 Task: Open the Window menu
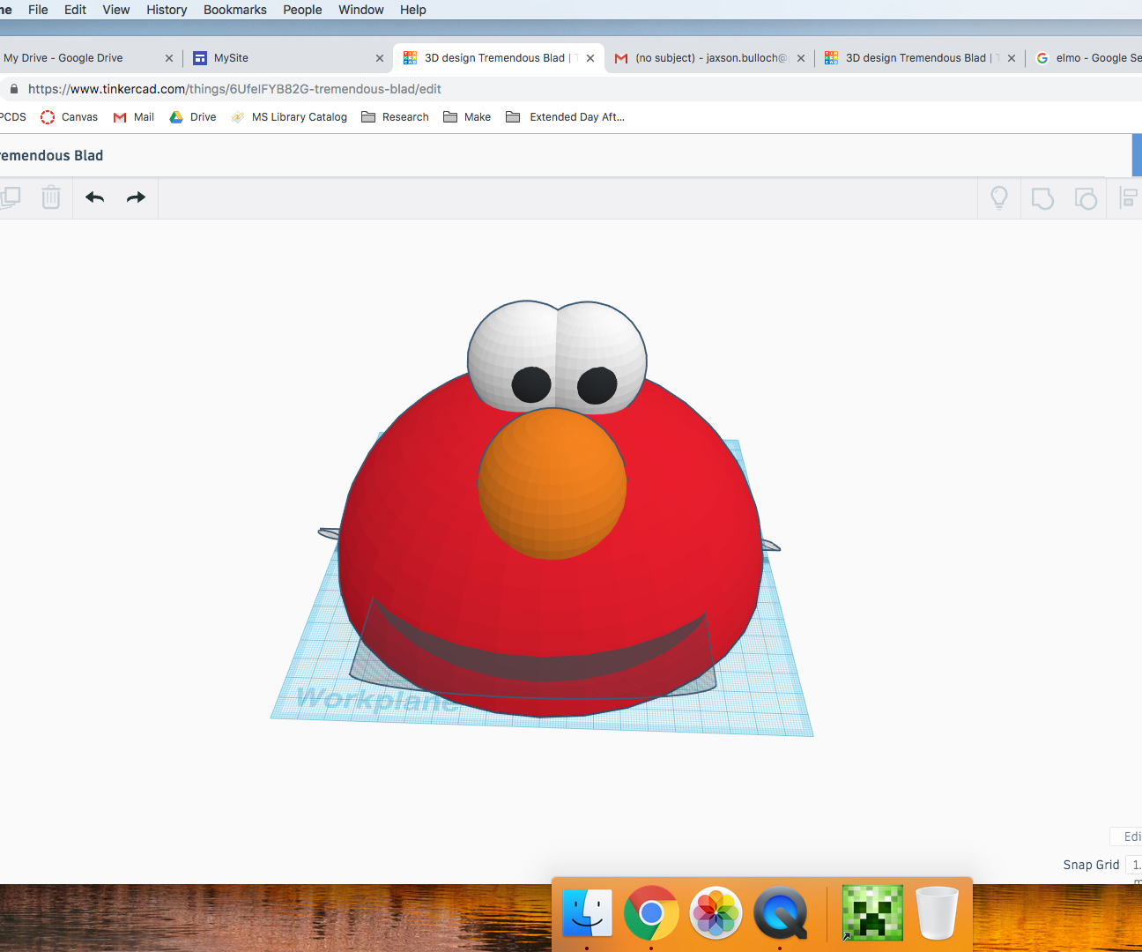[x=361, y=10]
